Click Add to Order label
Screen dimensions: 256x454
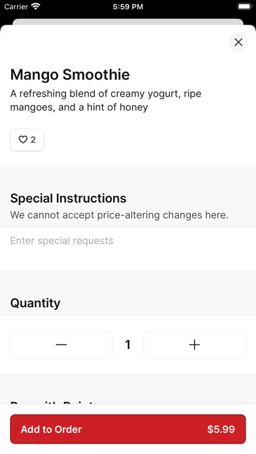(x=52, y=429)
